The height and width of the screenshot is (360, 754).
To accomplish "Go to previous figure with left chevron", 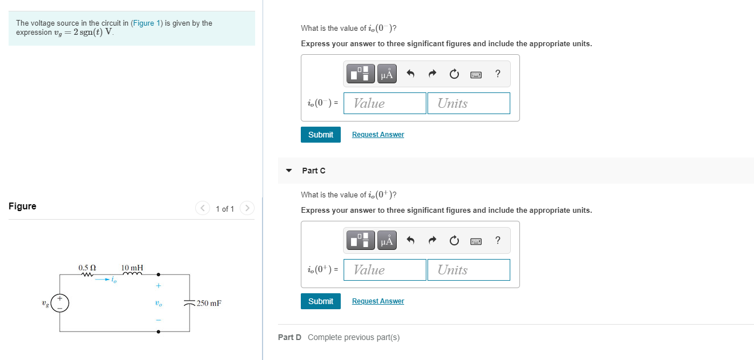I will pos(203,208).
